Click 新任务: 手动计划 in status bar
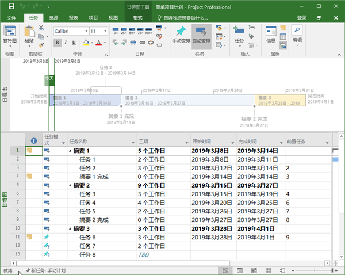 [x=46, y=270]
